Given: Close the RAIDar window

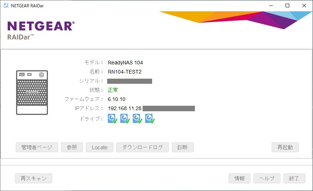Looking at the screenshot, I should click(x=304, y=5).
